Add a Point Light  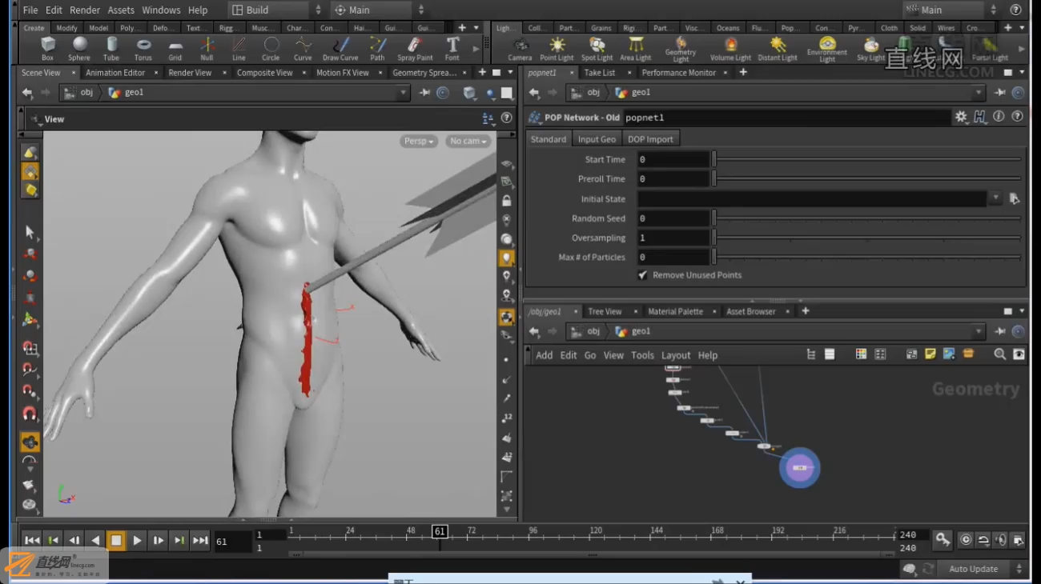coord(557,49)
